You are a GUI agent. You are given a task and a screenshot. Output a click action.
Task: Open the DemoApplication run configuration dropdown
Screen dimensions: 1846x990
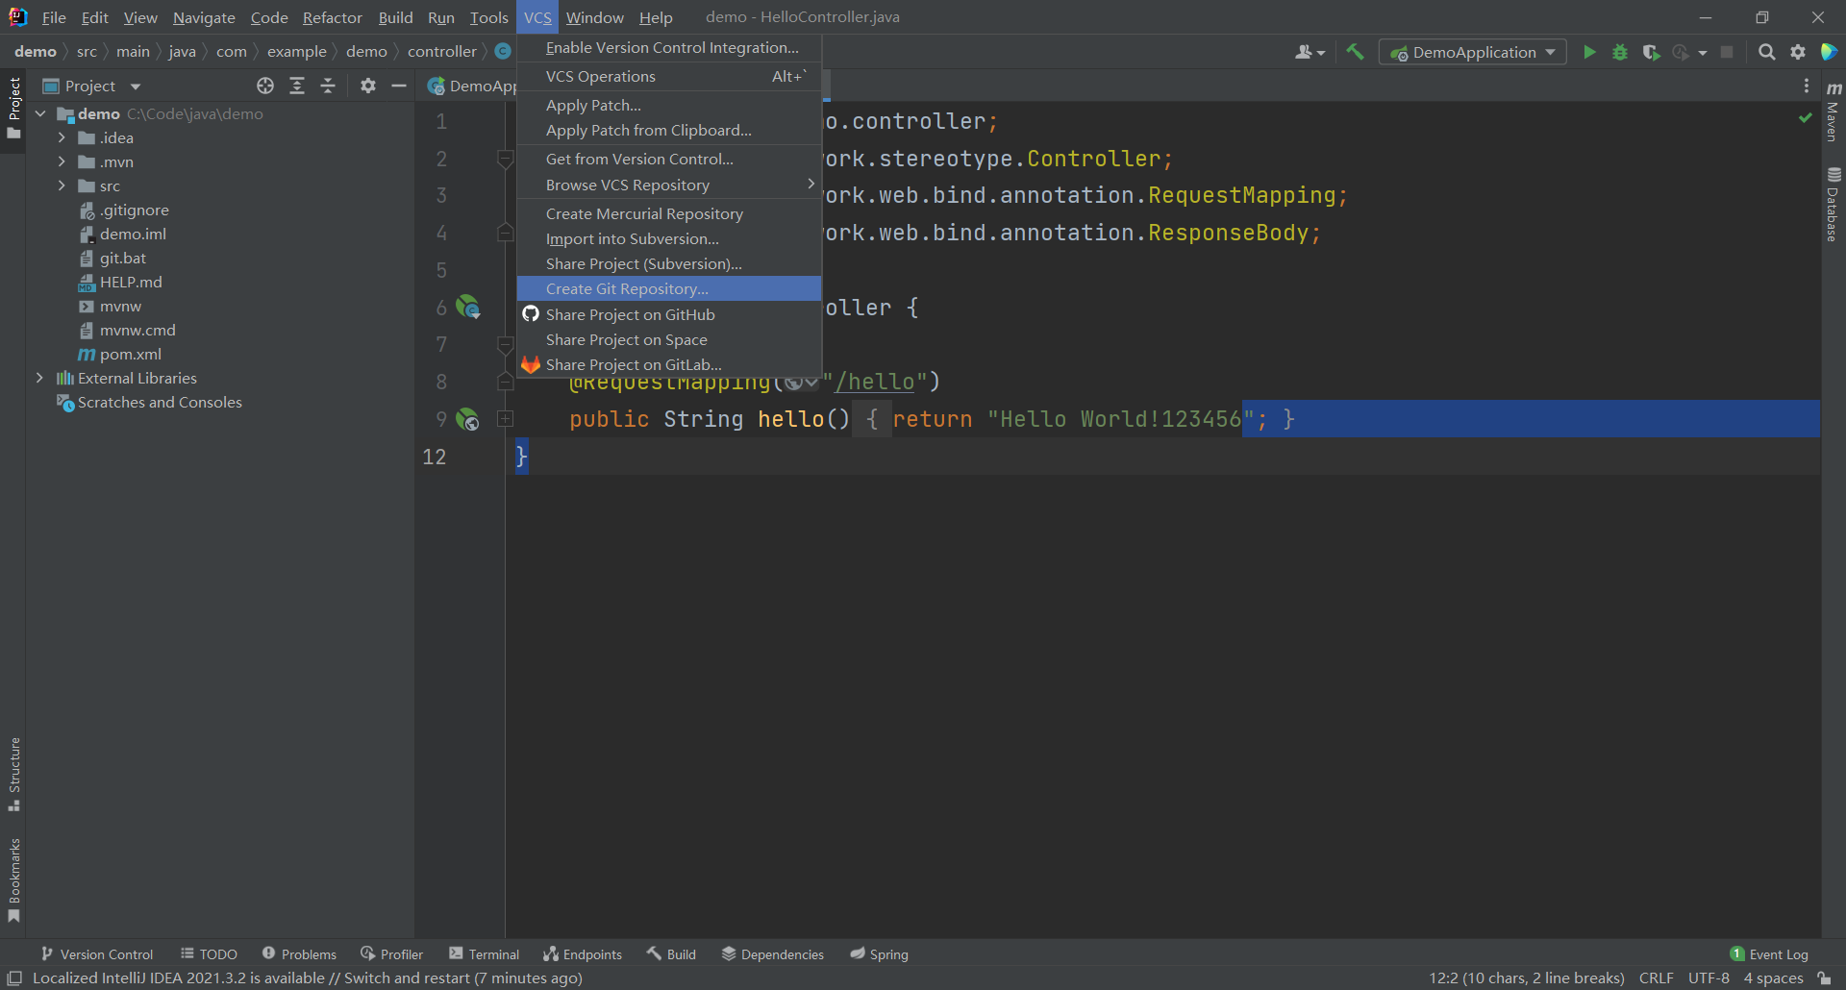point(1472,52)
